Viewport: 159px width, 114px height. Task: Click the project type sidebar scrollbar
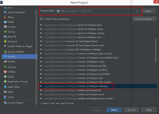coord(36,57)
